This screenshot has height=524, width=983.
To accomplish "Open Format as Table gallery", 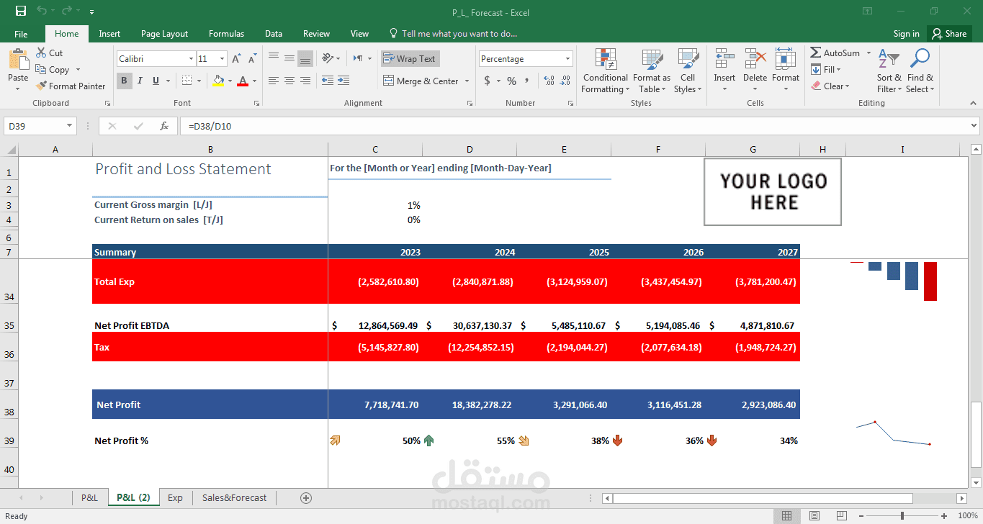I will (x=652, y=71).
